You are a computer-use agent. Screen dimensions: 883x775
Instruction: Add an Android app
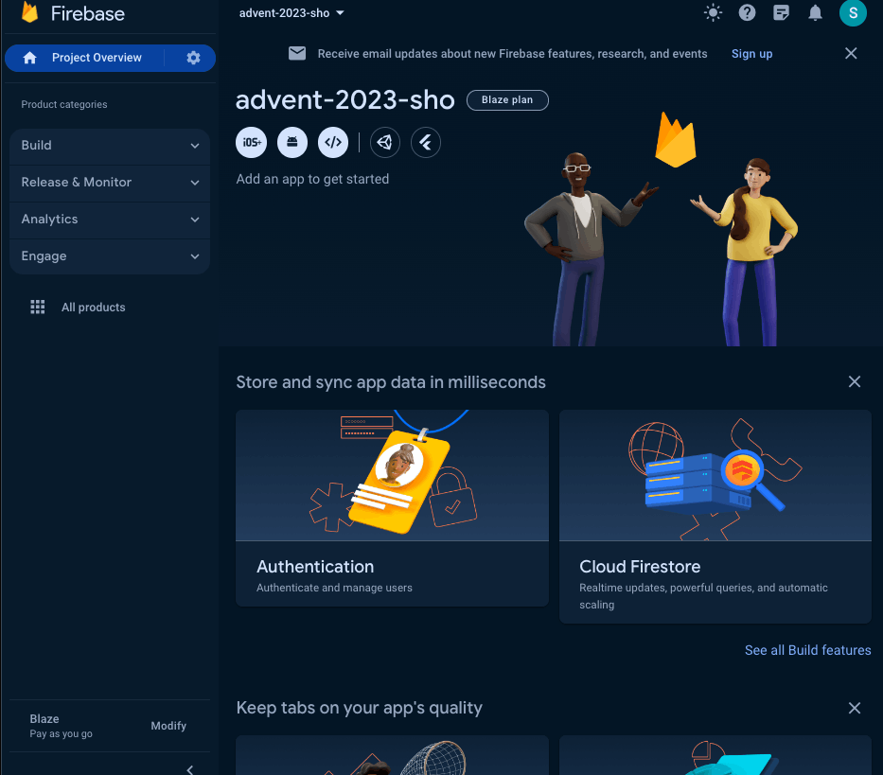coord(292,143)
